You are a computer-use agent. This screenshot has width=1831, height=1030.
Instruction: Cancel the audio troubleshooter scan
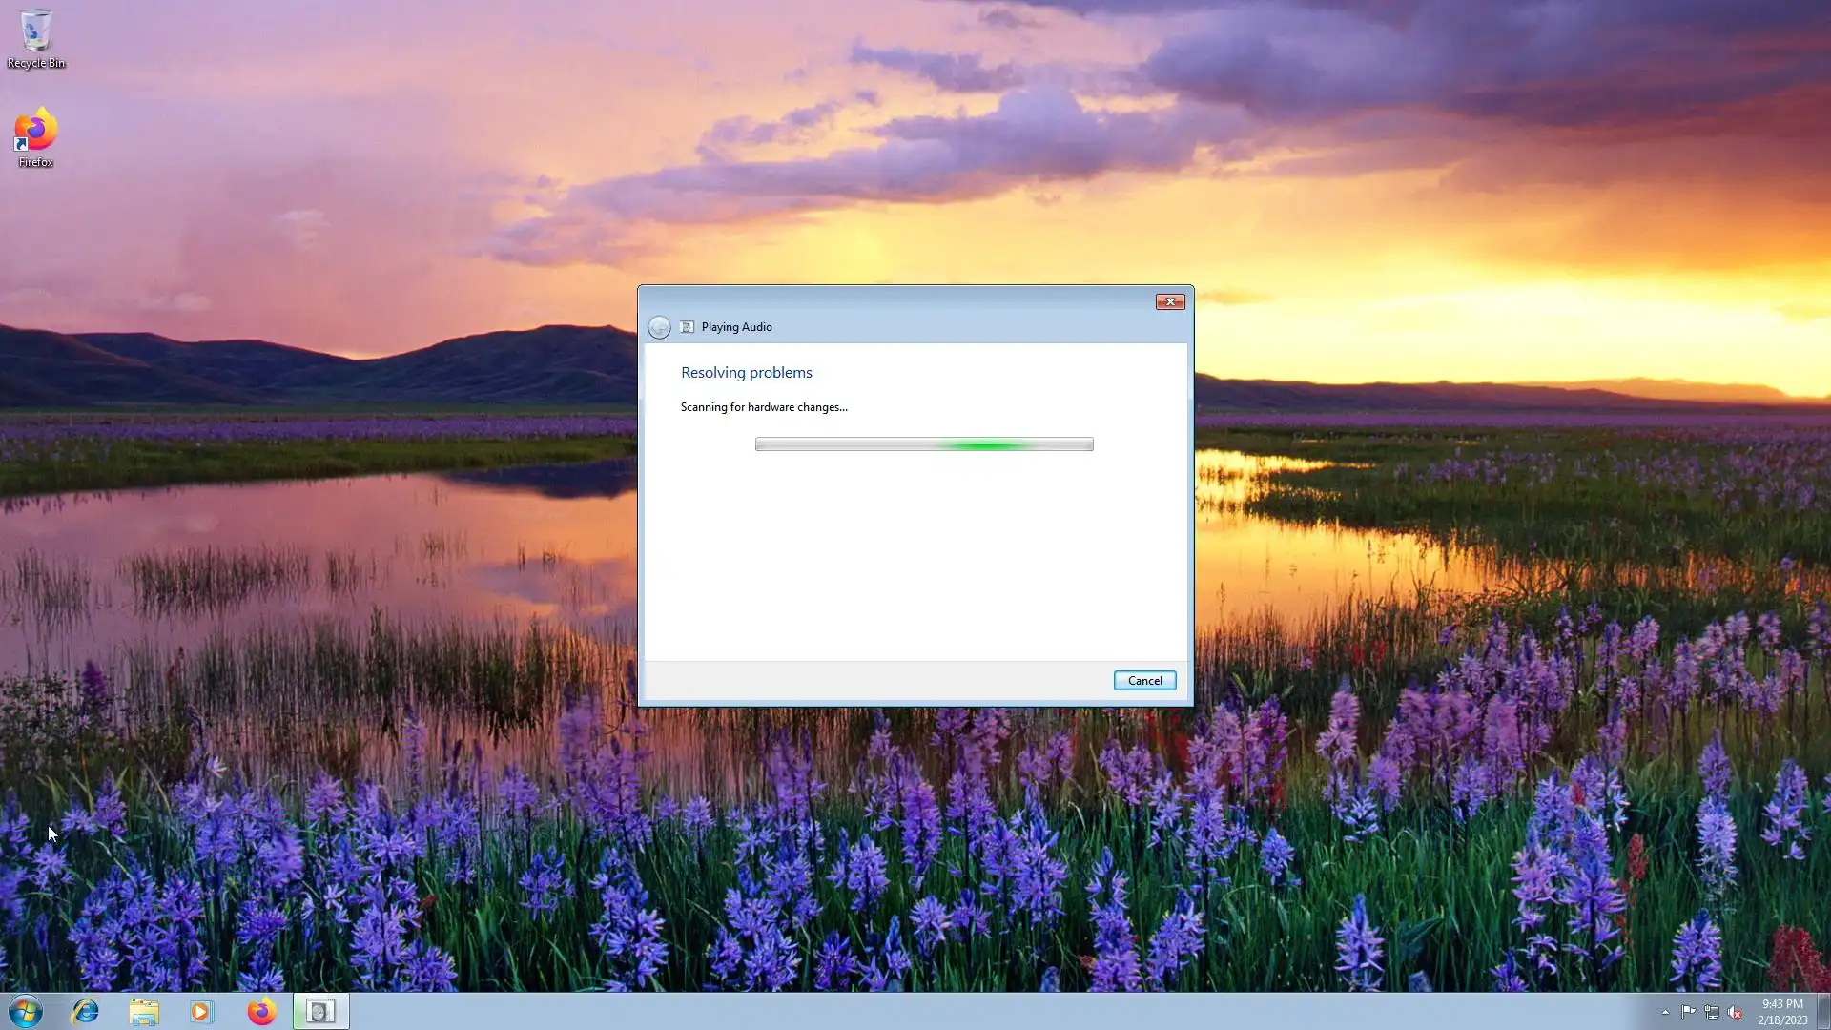click(1144, 680)
